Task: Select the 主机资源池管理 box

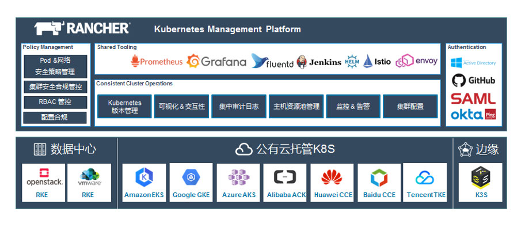Action: pyautogui.click(x=296, y=106)
